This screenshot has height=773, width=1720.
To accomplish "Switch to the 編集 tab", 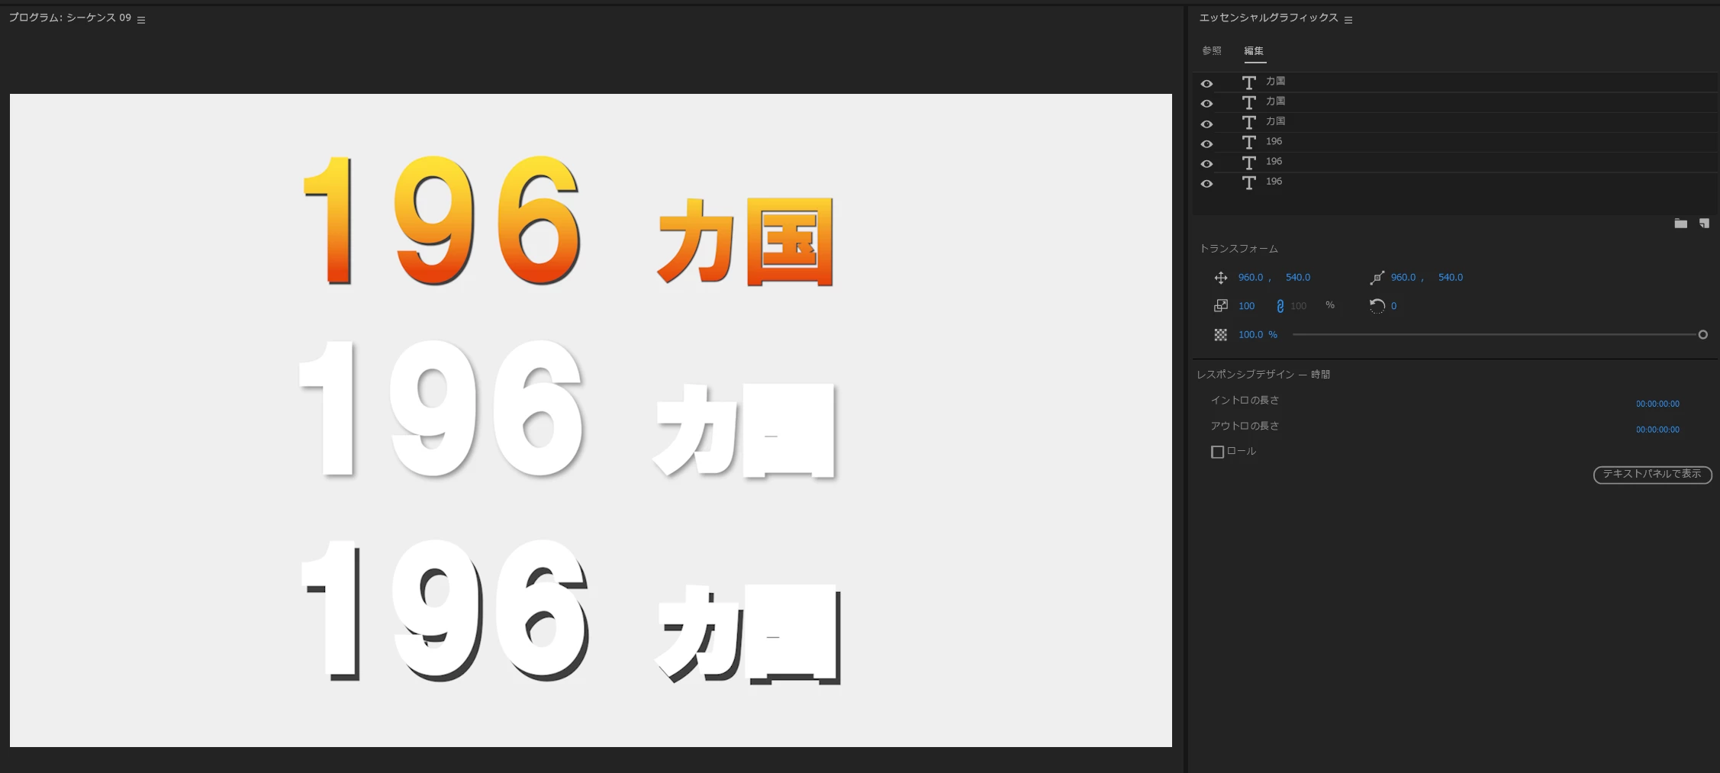I will pyautogui.click(x=1254, y=51).
